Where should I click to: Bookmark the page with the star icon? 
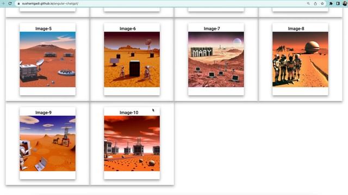tap(322, 4)
